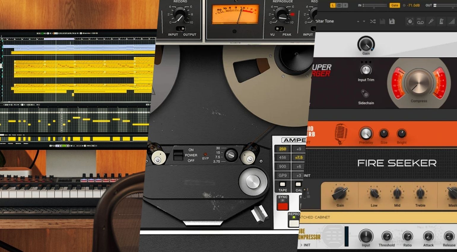The image size is (457, 252).
Task: Click the Fire Seeker Treble knob
Action: coord(420,193)
